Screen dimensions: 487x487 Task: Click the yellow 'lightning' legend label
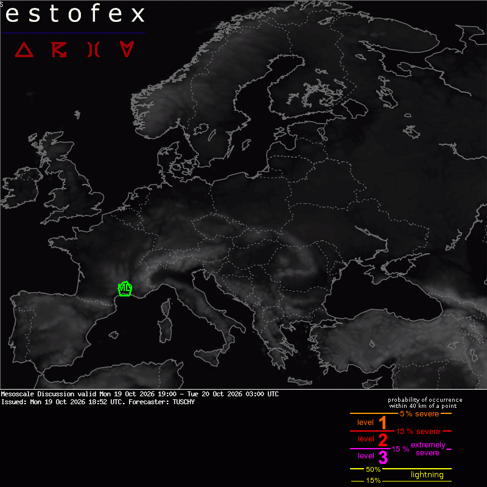point(427,475)
